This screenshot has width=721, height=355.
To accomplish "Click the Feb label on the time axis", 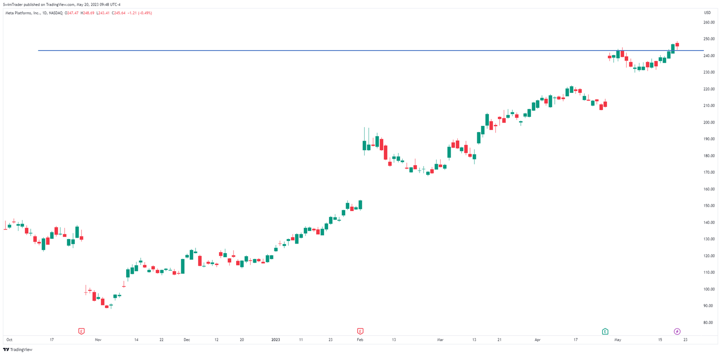I will [360, 340].
